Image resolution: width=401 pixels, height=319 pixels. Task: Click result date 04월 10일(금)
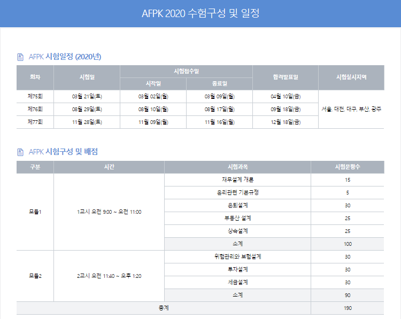(x=286, y=96)
